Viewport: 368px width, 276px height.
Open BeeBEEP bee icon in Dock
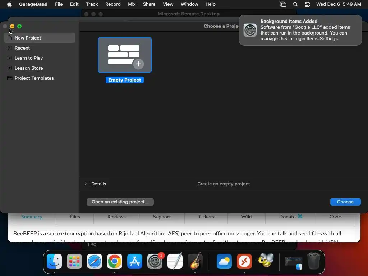pos(266,260)
